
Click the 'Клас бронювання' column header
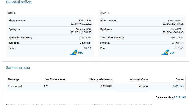click(x=54, y=79)
